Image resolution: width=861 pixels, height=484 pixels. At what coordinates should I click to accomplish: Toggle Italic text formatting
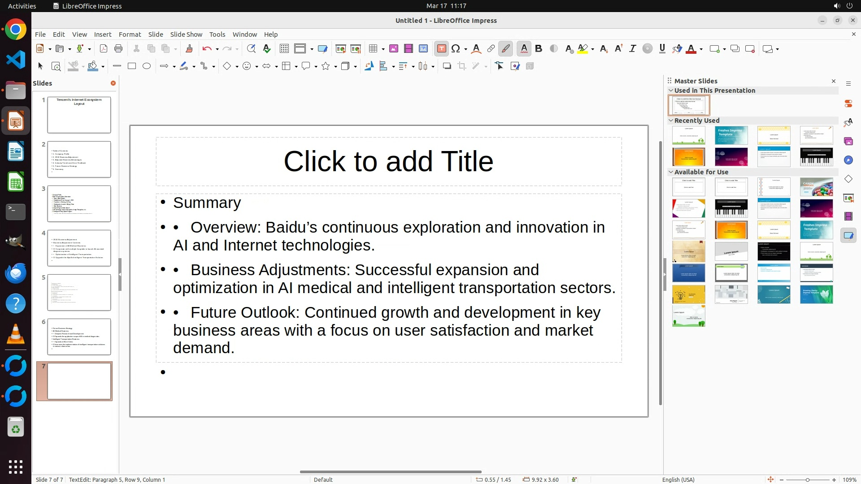coord(632,49)
